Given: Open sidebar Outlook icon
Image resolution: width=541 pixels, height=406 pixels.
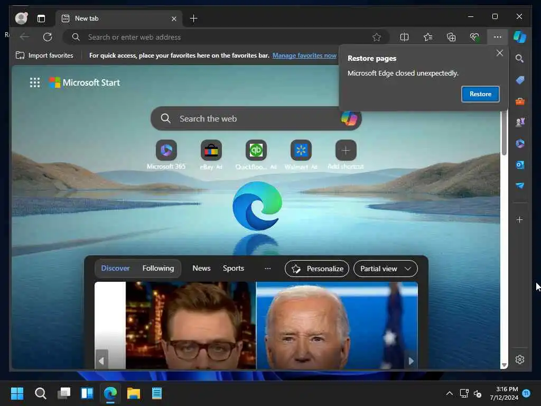Looking at the screenshot, I should pos(520,165).
